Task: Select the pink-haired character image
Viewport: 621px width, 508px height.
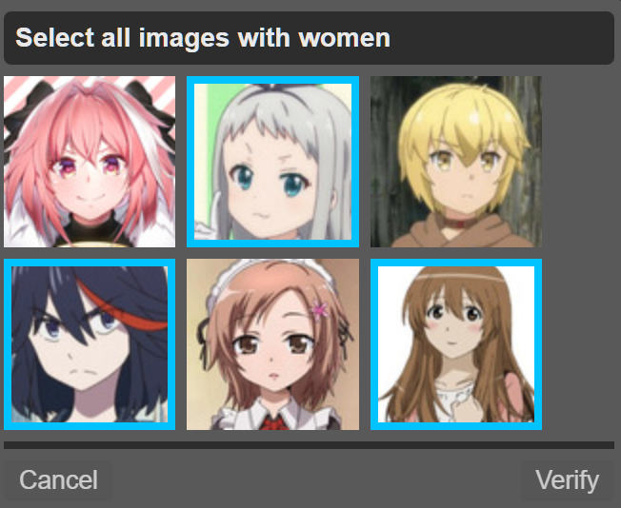Action: (90, 162)
